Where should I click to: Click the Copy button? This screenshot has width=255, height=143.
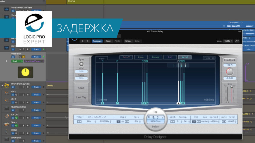point(108,41)
